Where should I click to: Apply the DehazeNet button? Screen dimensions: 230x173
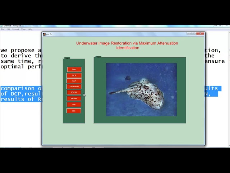pos(74,86)
